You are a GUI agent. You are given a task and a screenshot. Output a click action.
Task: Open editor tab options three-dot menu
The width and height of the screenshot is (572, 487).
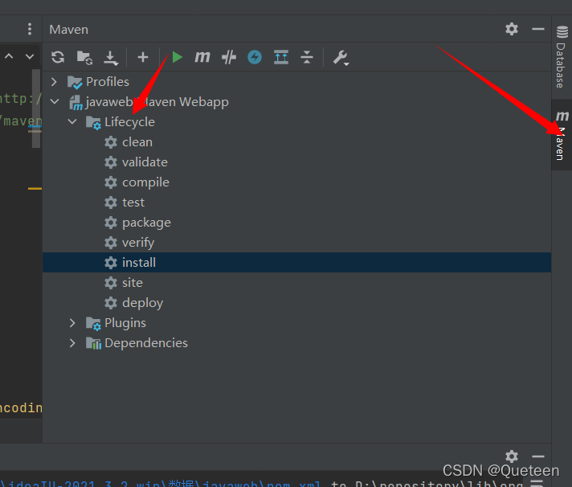click(x=30, y=29)
